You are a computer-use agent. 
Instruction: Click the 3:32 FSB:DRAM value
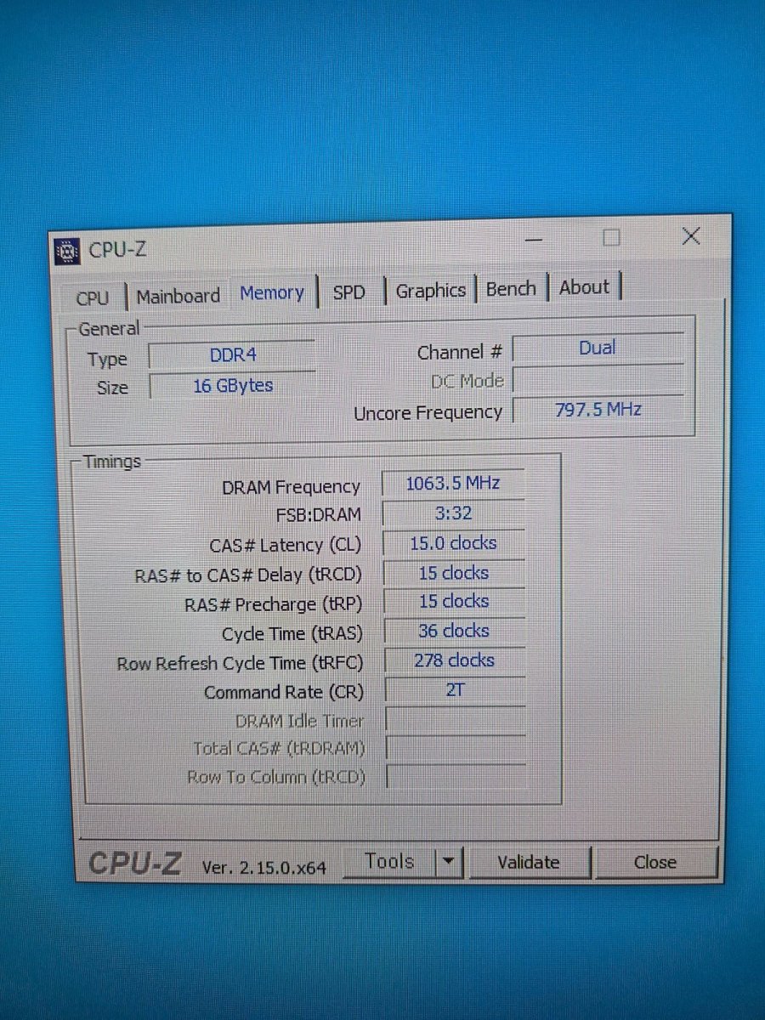(x=454, y=513)
